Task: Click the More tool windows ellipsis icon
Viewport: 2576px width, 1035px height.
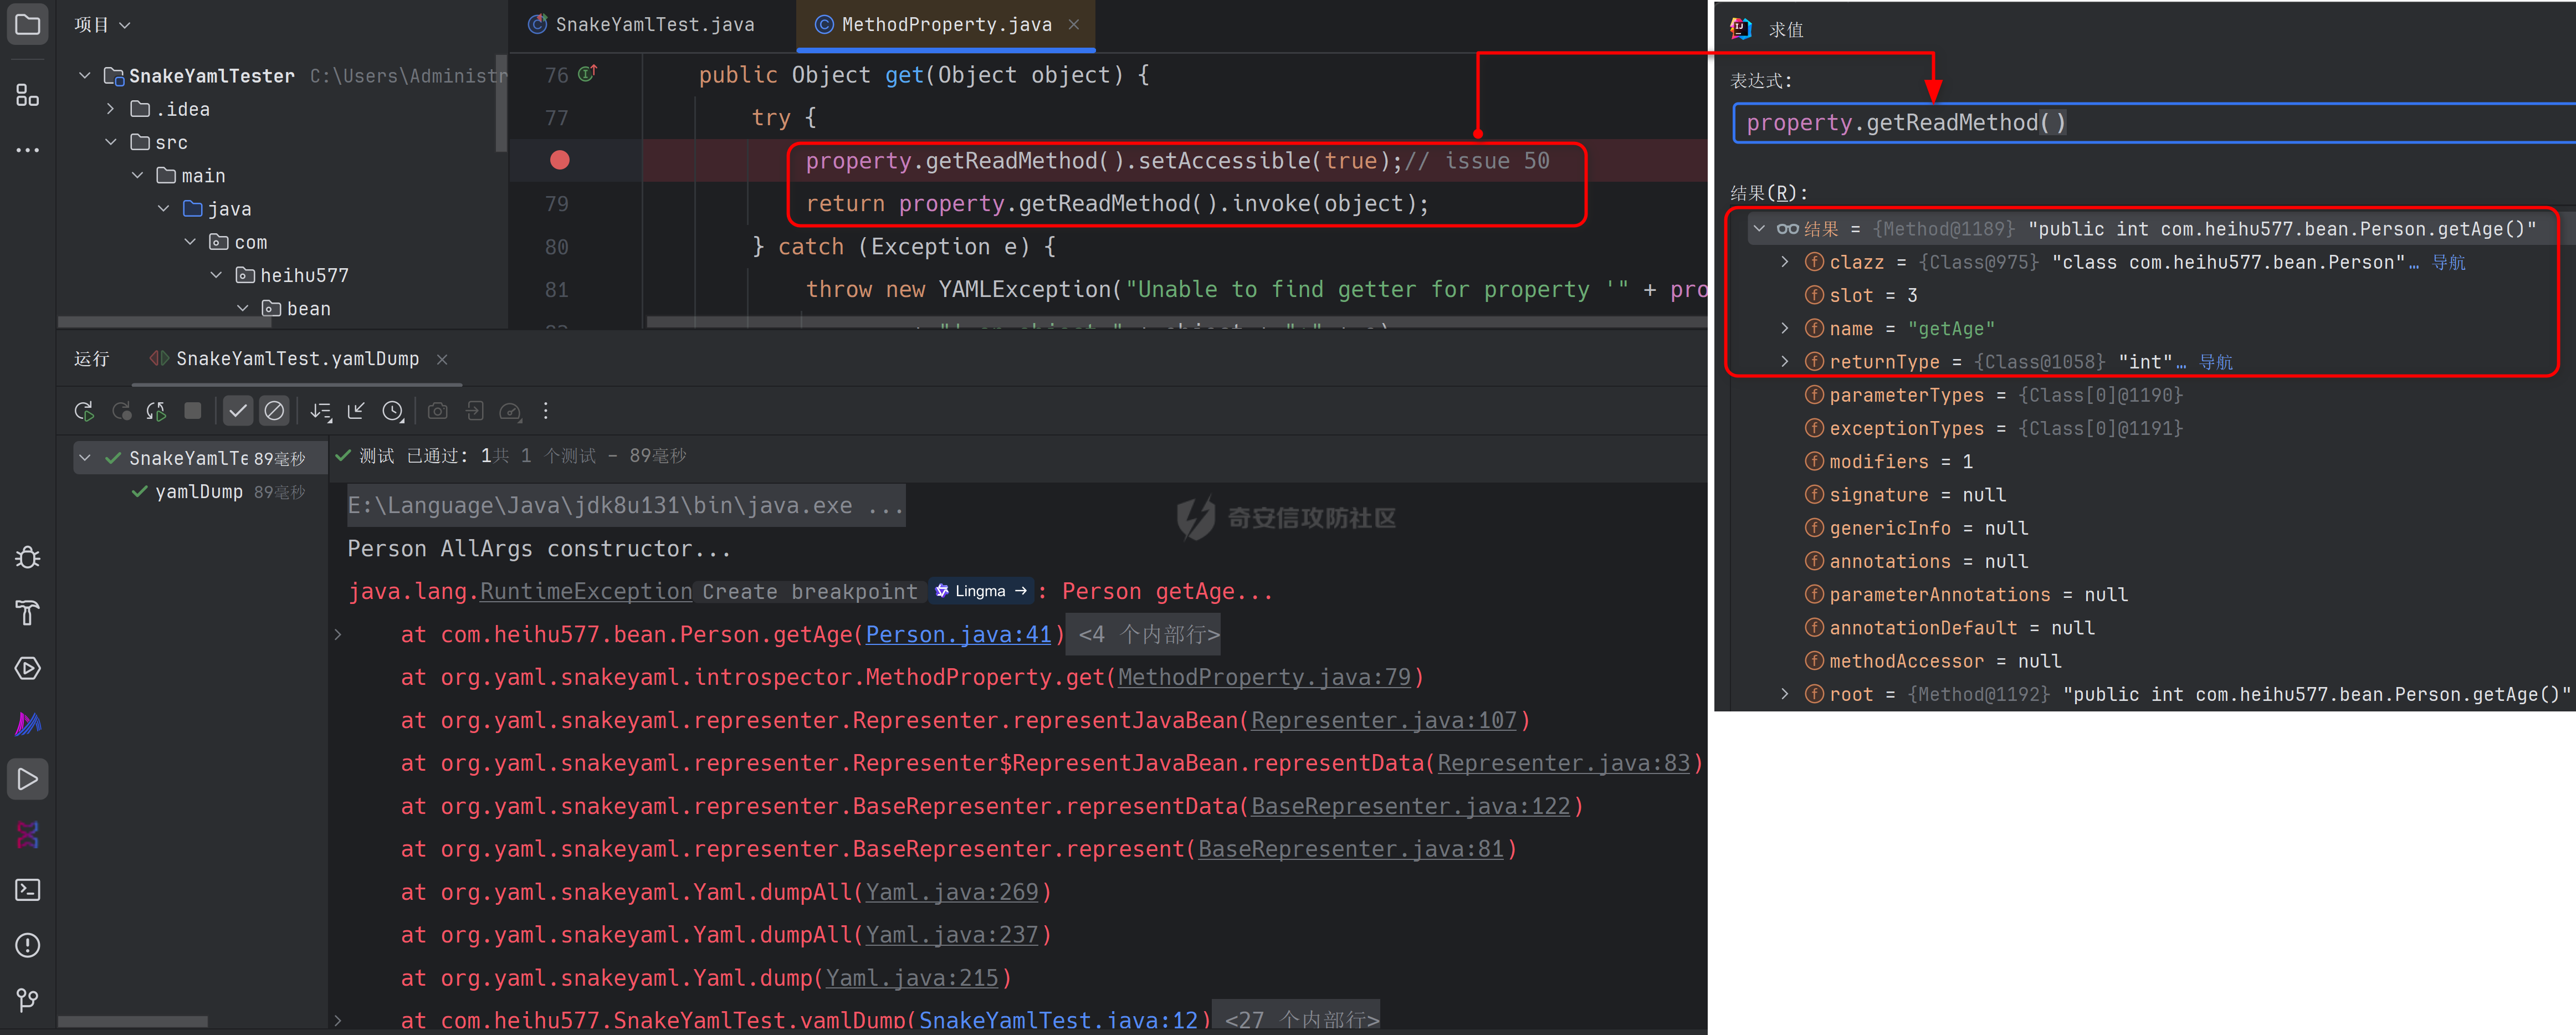Action: pyautogui.click(x=28, y=150)
